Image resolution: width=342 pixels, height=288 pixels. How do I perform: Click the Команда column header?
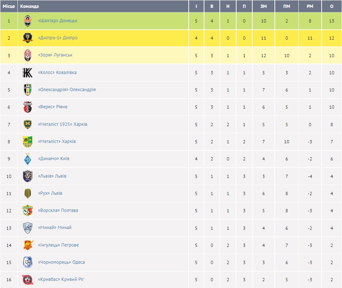pos(30,6)
